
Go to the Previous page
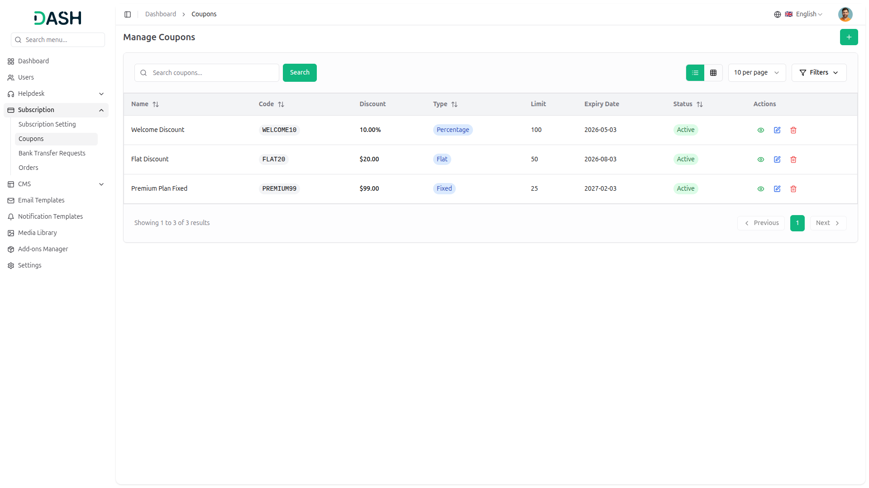[x=761, y=223]
